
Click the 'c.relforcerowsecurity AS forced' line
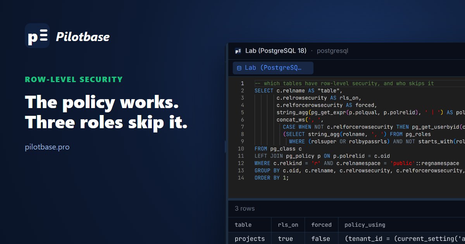coord(327,105)
